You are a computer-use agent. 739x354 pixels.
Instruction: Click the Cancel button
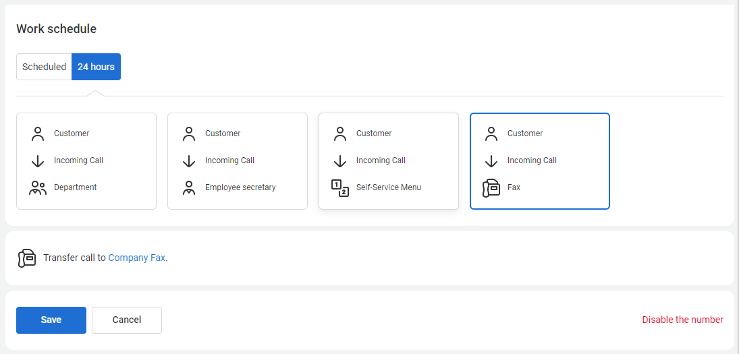[x=127, y=320]
